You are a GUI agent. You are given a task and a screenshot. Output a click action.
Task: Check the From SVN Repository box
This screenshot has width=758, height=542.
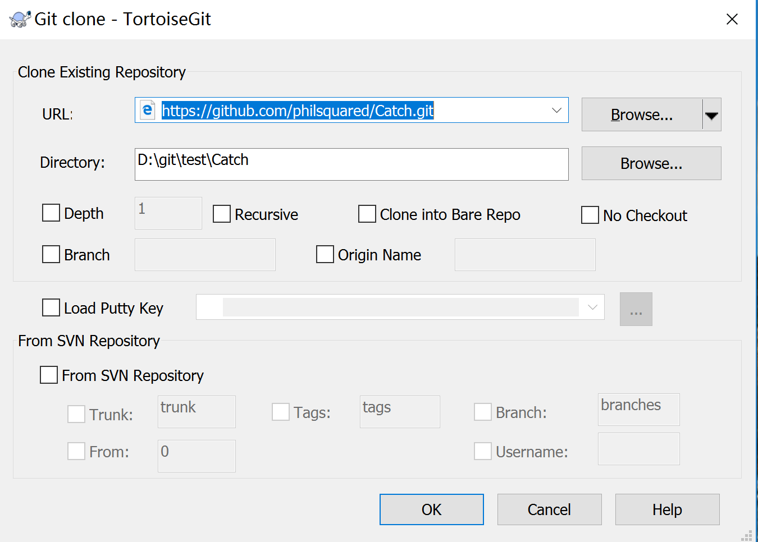point(49,375)
